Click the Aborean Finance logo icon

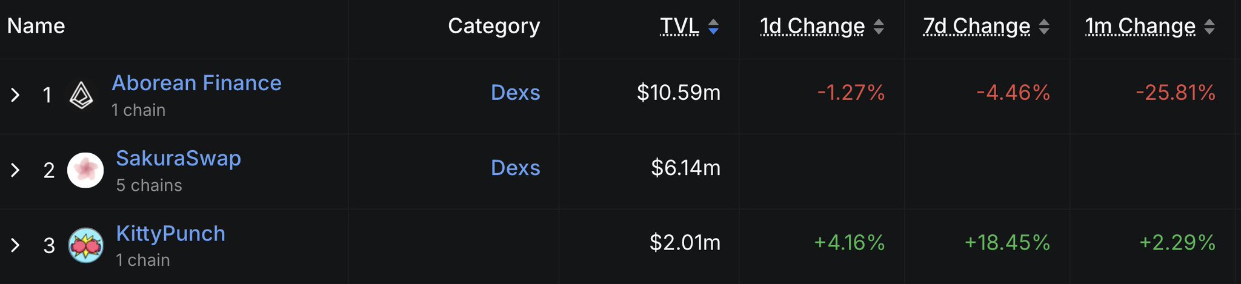81,95
